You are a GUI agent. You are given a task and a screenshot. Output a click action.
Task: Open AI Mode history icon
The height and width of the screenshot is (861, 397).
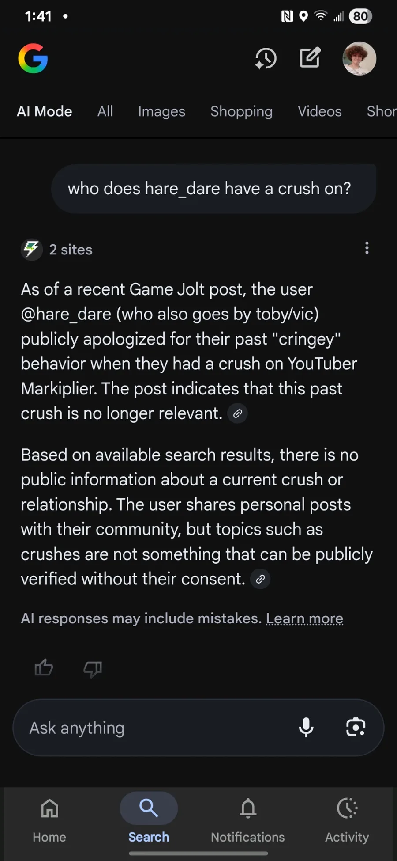(266, 58)
